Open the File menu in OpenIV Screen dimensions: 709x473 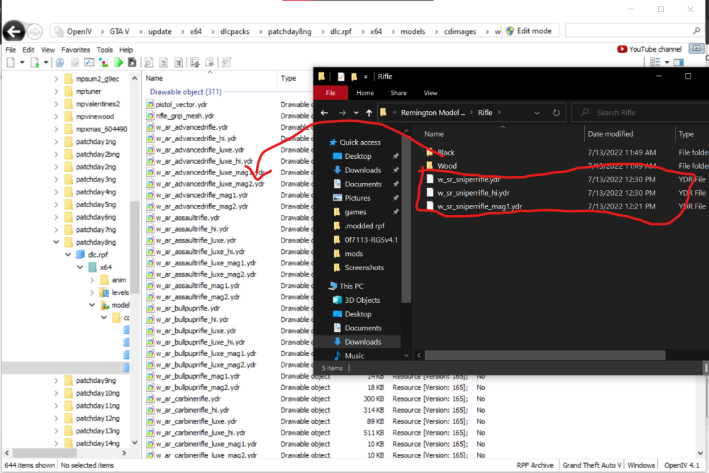click(11, 50)
